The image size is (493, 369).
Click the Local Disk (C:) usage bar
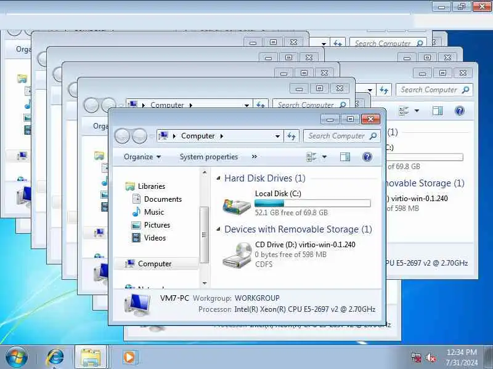[x=312, y=204]
